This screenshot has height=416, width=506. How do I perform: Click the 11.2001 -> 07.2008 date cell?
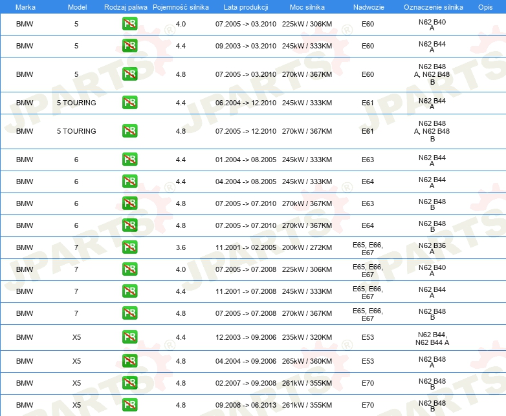click(246, 291)
